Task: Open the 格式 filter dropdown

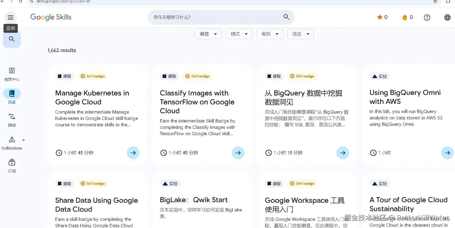Action: click(x=239, y=34)
